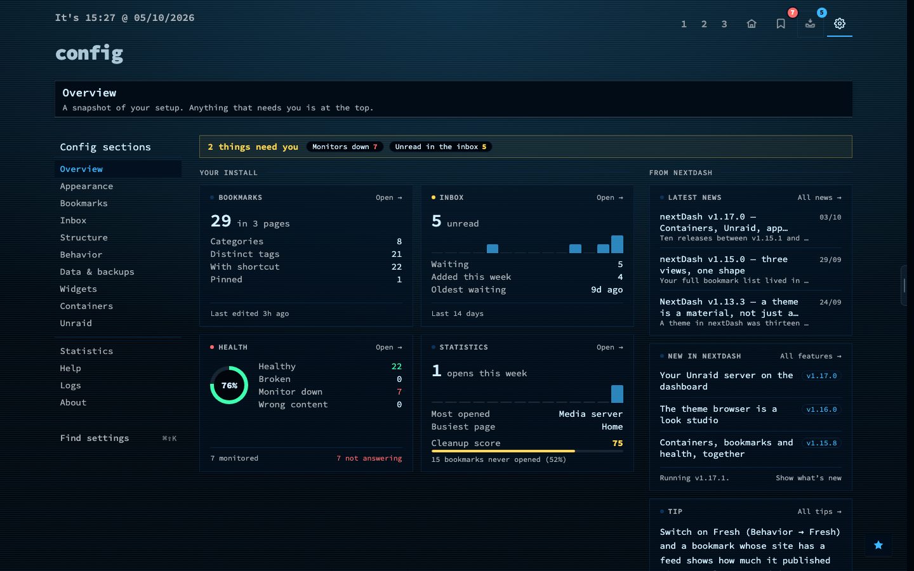Click All news link

(x=819, y=197)
